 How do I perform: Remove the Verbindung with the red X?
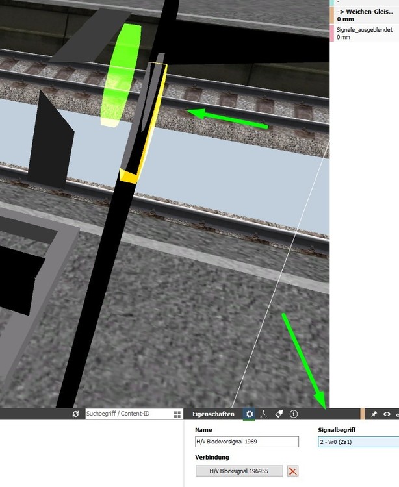pyautogui.click(x=292, y=471)
